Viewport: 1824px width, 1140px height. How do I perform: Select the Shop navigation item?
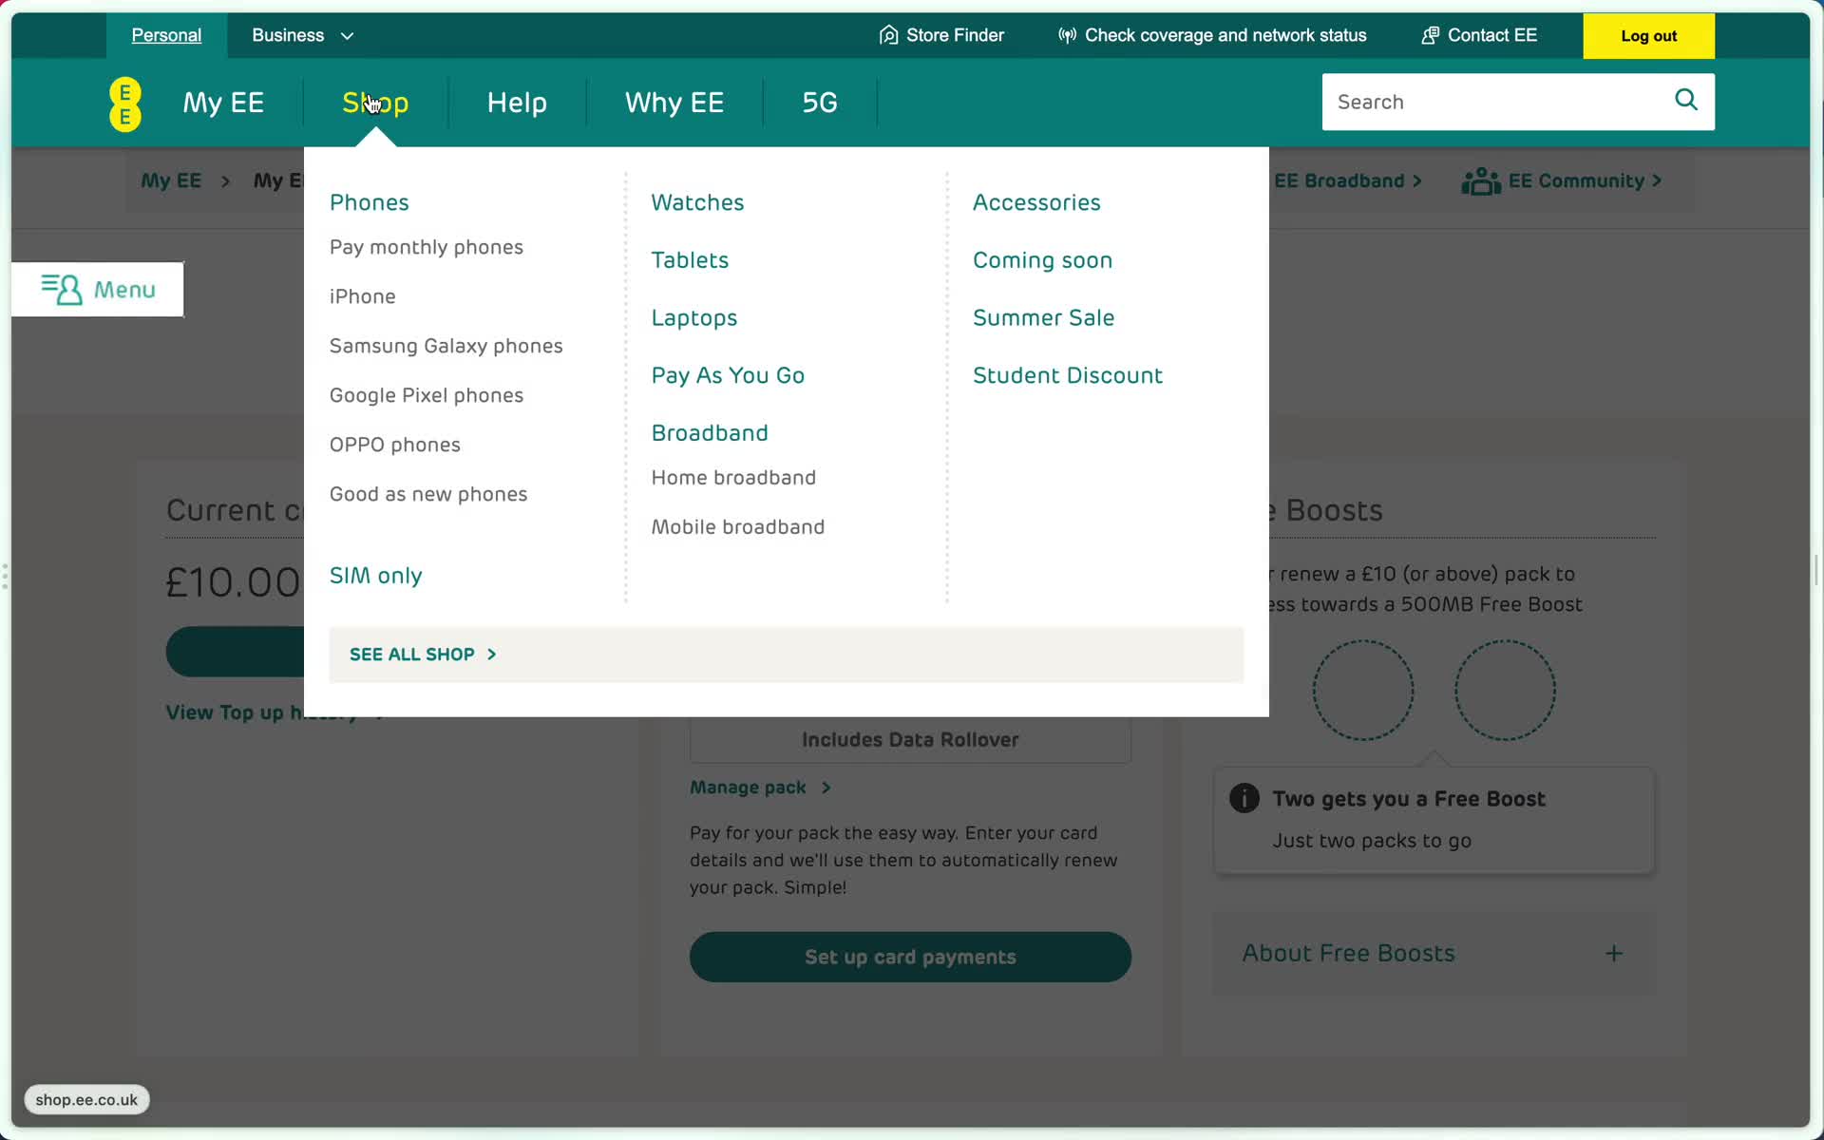[x=375, y=103]
